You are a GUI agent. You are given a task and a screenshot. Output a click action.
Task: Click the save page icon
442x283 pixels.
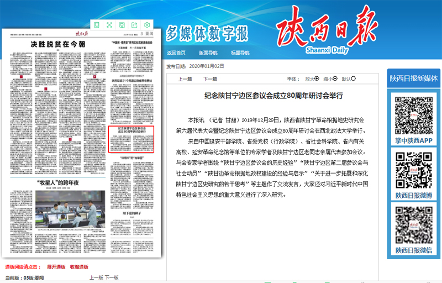point(122,25)
